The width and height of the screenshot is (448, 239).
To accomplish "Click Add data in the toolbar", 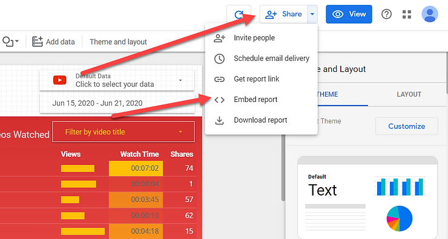I will [x=53, y=42].
